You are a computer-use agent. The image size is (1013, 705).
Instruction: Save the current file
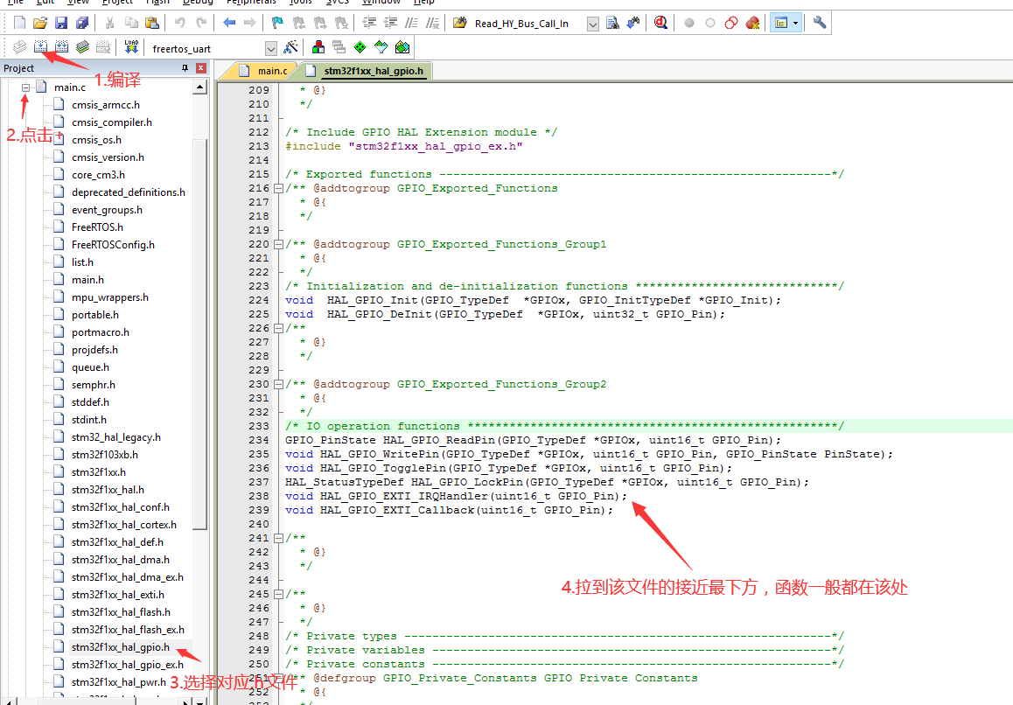pos(60,24)
